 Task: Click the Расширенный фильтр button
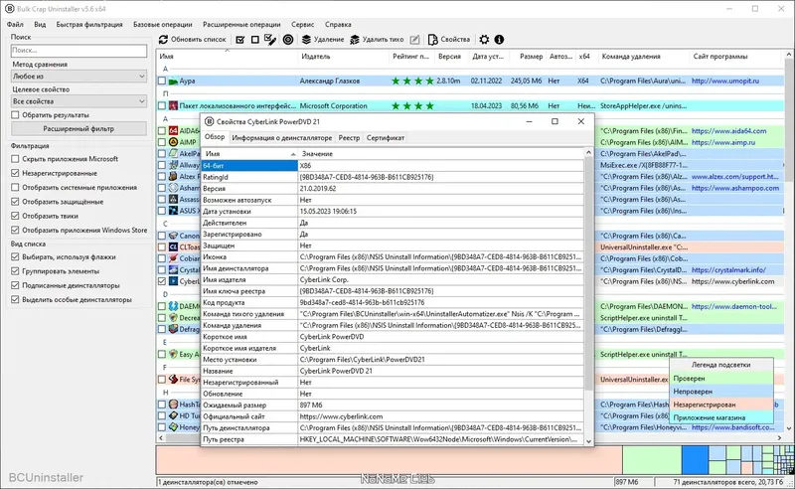tap(79, 129)
